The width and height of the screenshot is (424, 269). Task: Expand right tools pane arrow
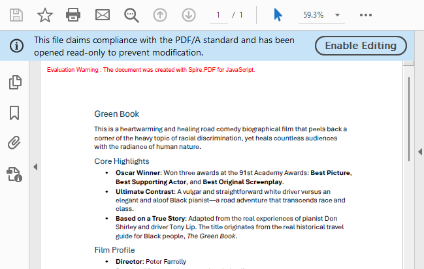[x=420, y=151]
